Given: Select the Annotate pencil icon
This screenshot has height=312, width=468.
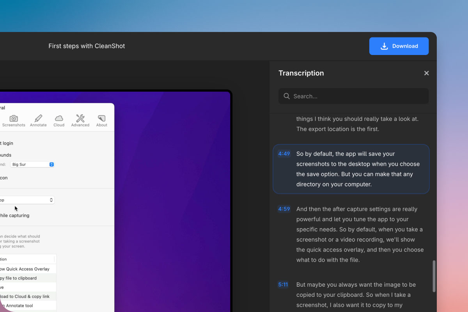Looking at the screenshot, I should (38, 119).
